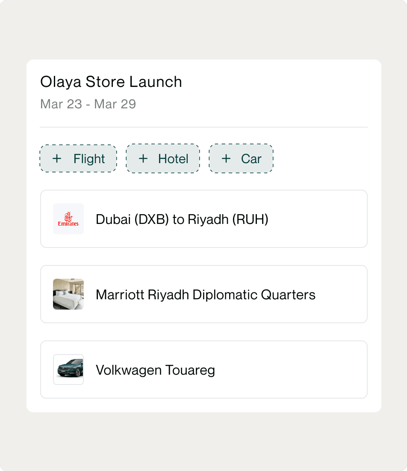The height and width of the screenshot is (471, 407).
Task: Click the Olaya Store Launch trip title
Action: [x=111, y=82]
